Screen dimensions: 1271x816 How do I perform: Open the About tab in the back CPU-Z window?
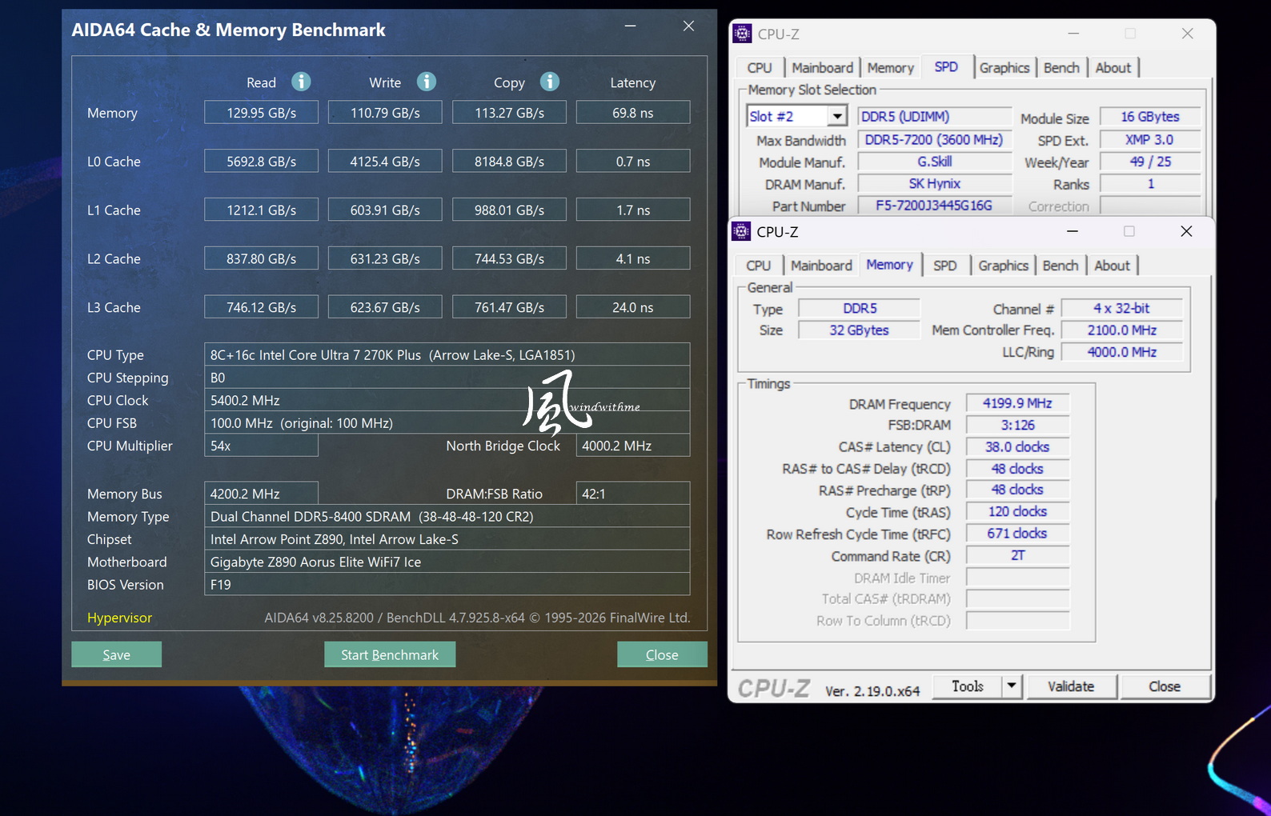pos(1113,68)
